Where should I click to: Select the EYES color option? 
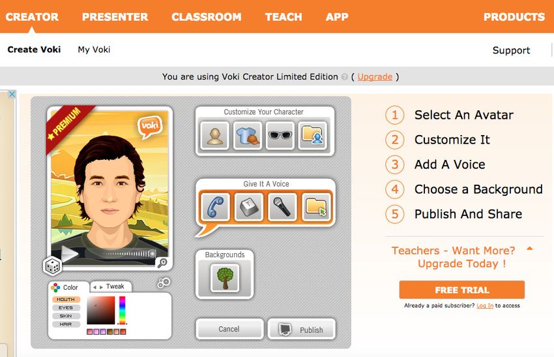[66, 308]
